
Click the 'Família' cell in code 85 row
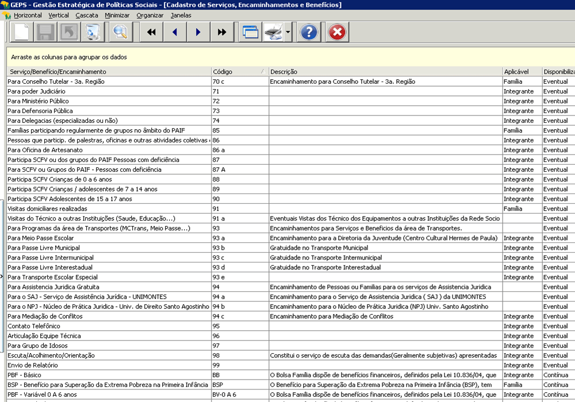tap(522, 130)
